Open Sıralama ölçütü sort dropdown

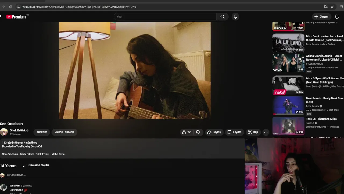click(x=36, y=165)
